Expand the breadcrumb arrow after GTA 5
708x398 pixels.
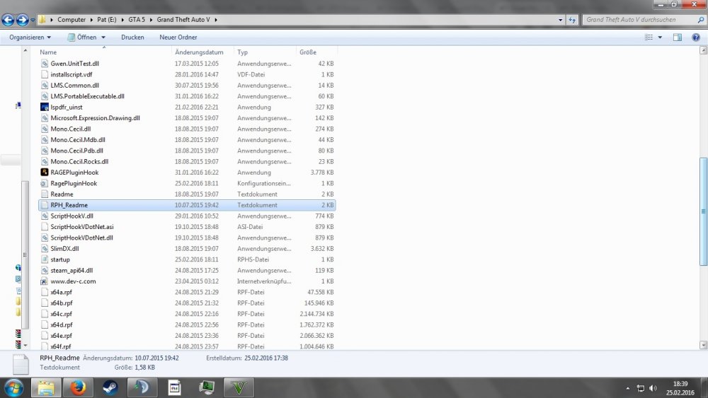pos(151,20)
